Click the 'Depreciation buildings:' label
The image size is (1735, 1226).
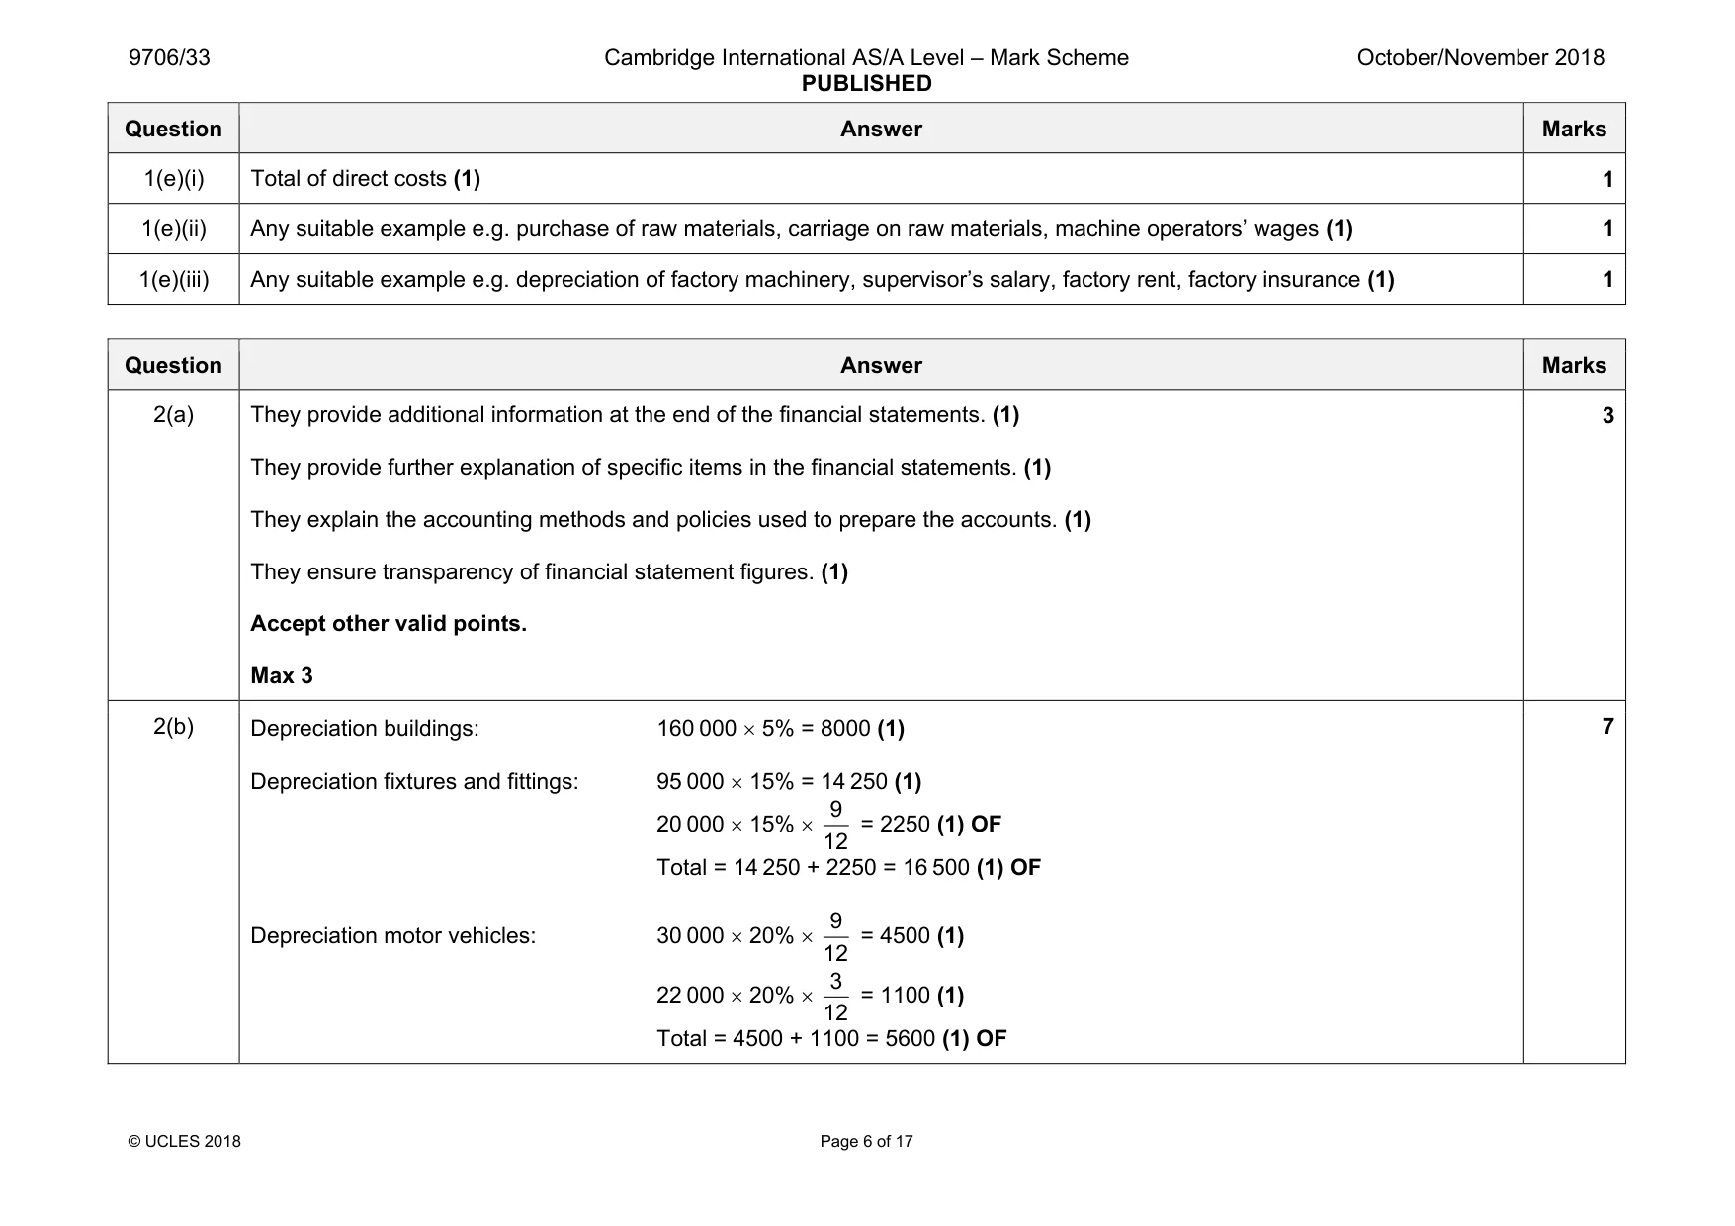coord(364,729)
